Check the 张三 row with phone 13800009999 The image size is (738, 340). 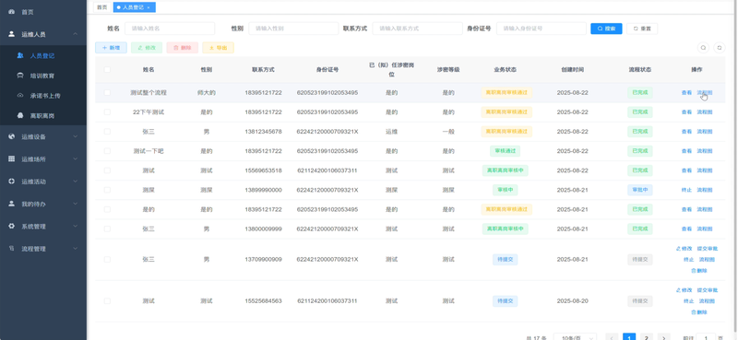click(107, 229)
